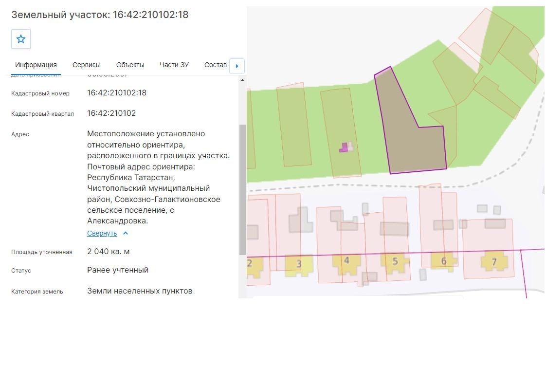
Task: Click the area value 2 040 кв. м
Action: 109,252
